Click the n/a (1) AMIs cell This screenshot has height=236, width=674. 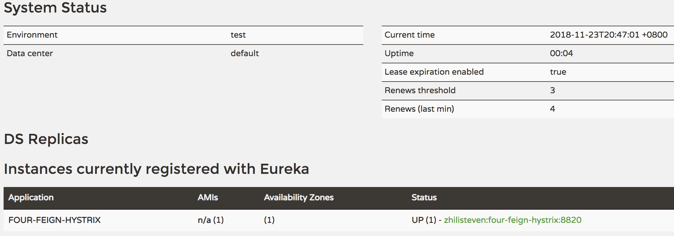211,220
